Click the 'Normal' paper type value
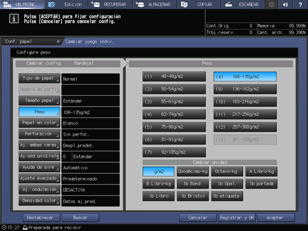 coord(91,79)
